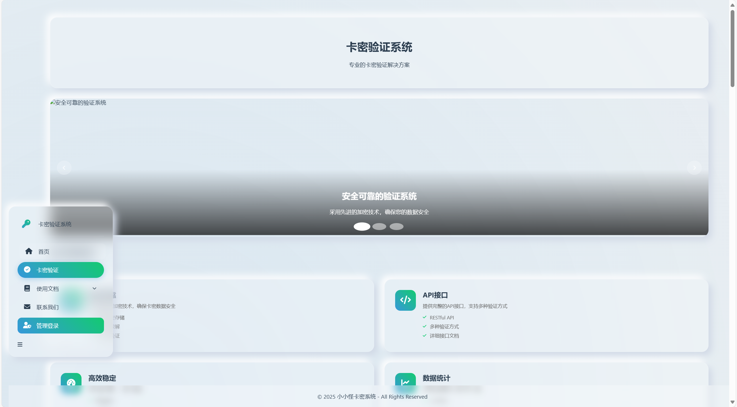Click the admin user icon in 管理登录
The width and height of the screenshot is (737, 407).
tap(27, 325)
